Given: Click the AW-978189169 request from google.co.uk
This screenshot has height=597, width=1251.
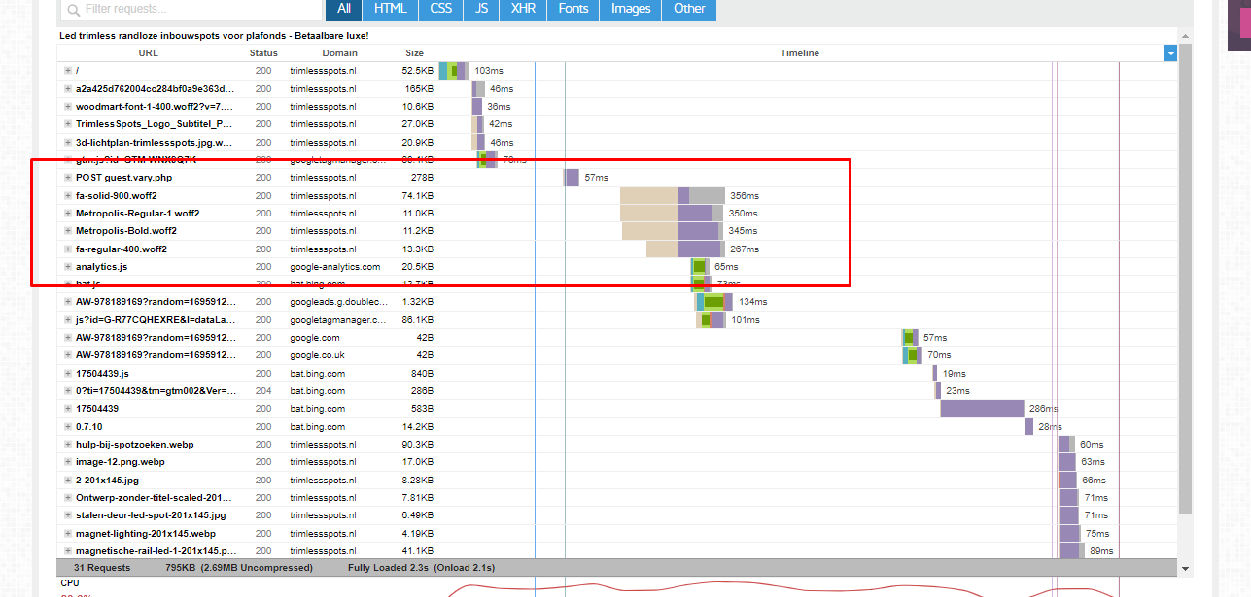Looking at the screenshot, I should point(156,355).
